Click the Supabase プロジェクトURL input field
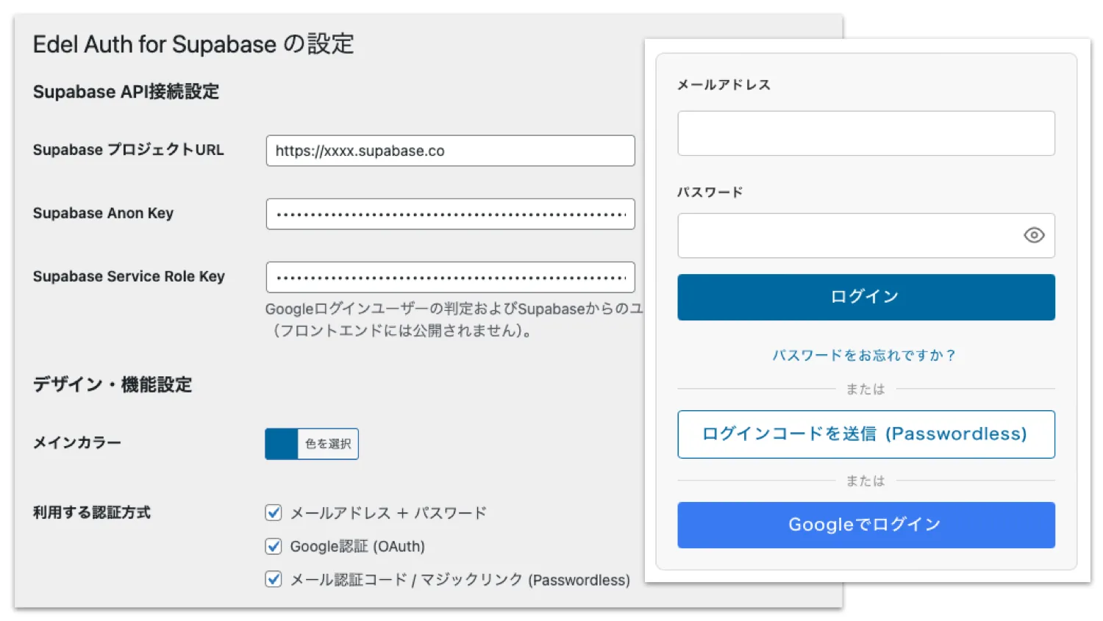Image resolution: width=1103 pixels, height=621 pixels. (x=450, y=151)
